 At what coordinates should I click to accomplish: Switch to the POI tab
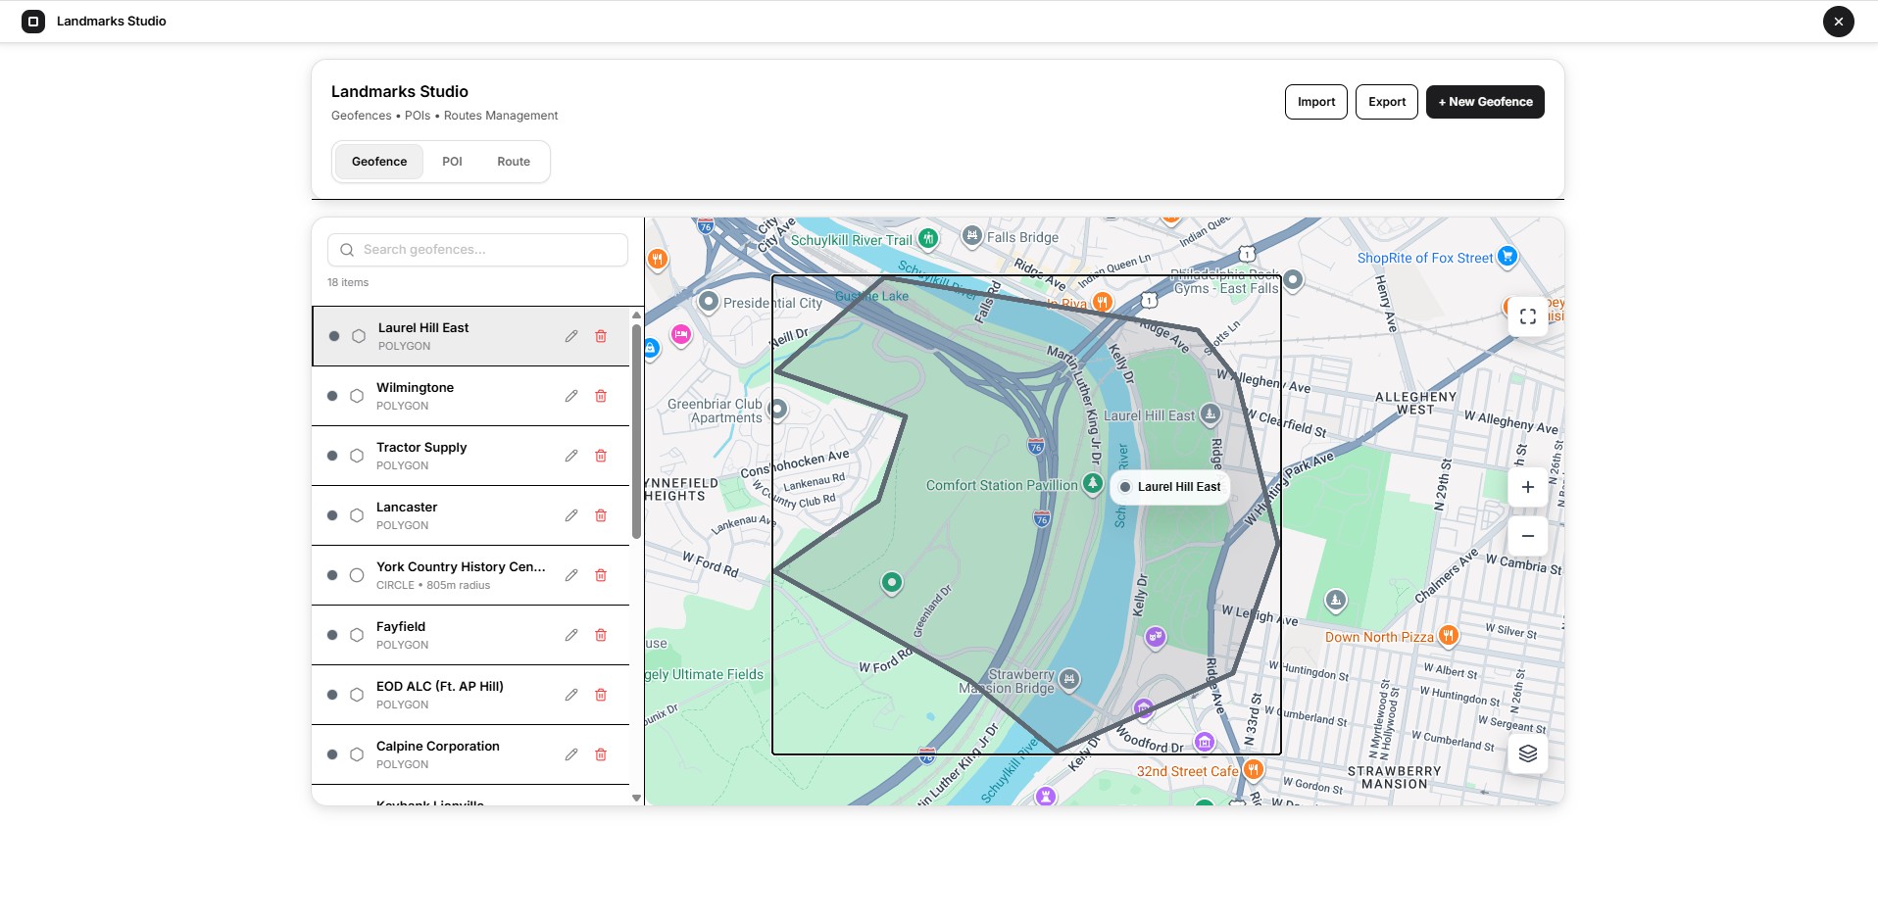pyautogui.click(x=452, y=162)
